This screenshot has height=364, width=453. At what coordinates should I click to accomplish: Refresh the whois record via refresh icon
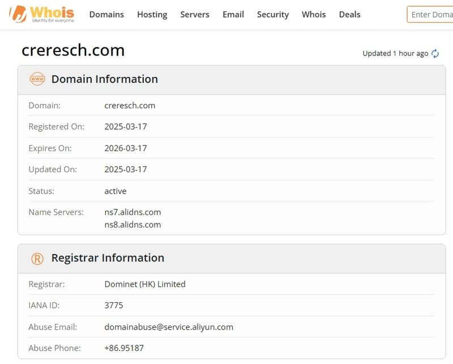[435, 53]
